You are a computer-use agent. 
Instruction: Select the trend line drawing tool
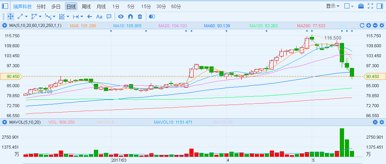tap(20, 17)
